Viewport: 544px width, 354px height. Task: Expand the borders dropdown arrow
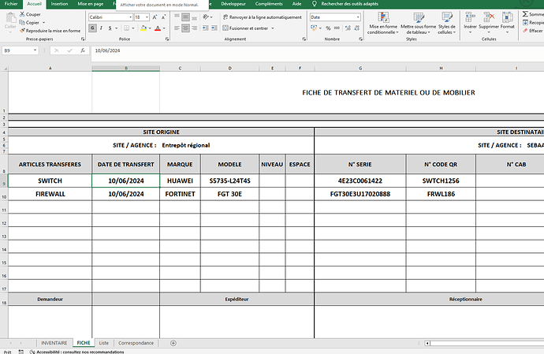133,28
